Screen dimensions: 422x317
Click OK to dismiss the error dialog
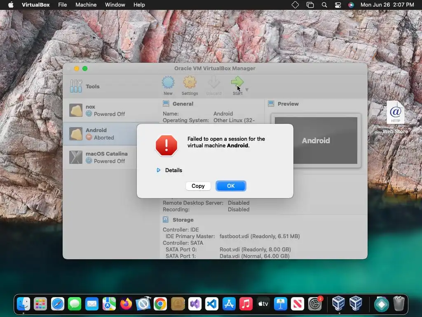[231, 186]
